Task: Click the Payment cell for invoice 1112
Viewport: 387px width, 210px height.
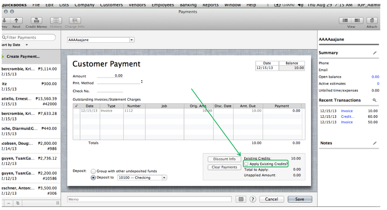Action: [x=282, y=111]
